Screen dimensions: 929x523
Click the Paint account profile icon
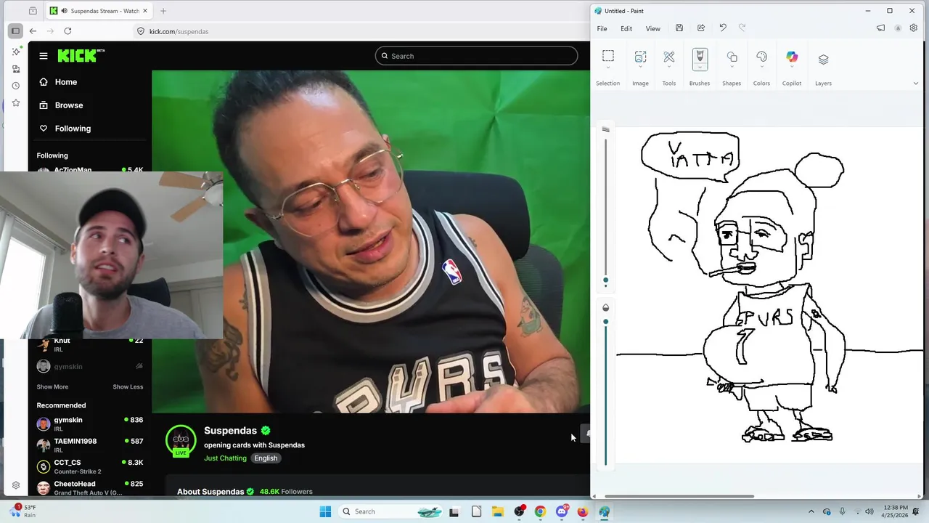point(898,28)
